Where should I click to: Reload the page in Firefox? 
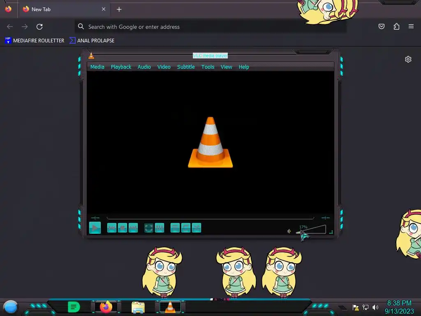(x=39, y=27)
